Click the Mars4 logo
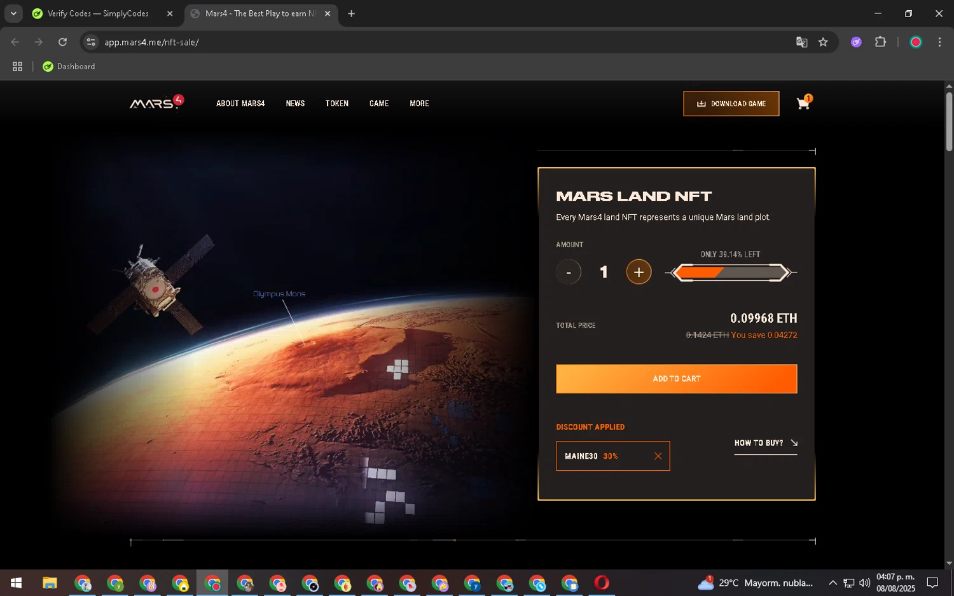The image size is (954, 596). pyautogui.click(x=157, y=102)
